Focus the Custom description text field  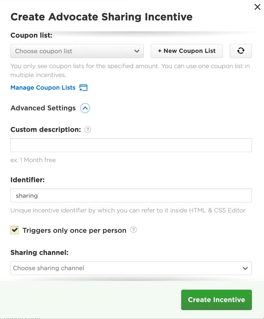coord(131,145)
